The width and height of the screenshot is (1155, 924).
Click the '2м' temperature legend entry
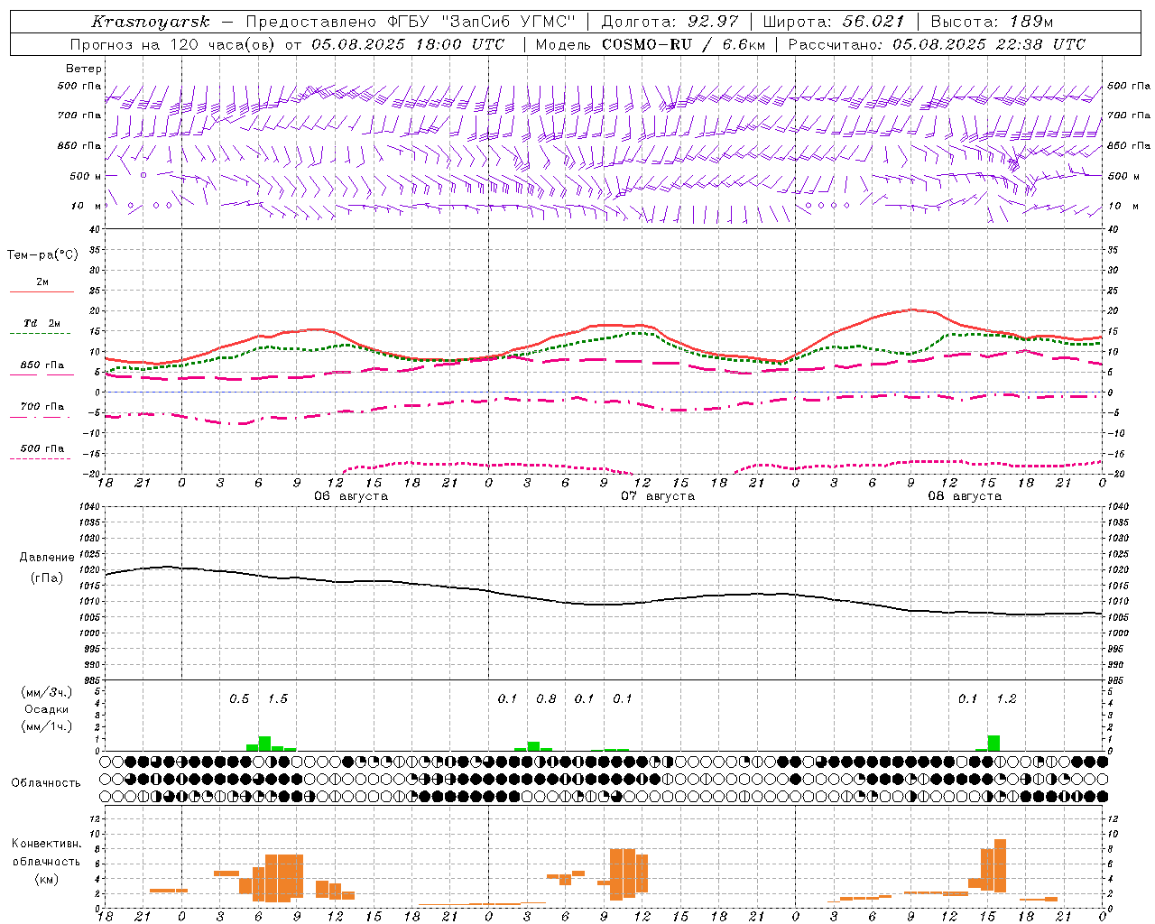[x=42, y=282]
